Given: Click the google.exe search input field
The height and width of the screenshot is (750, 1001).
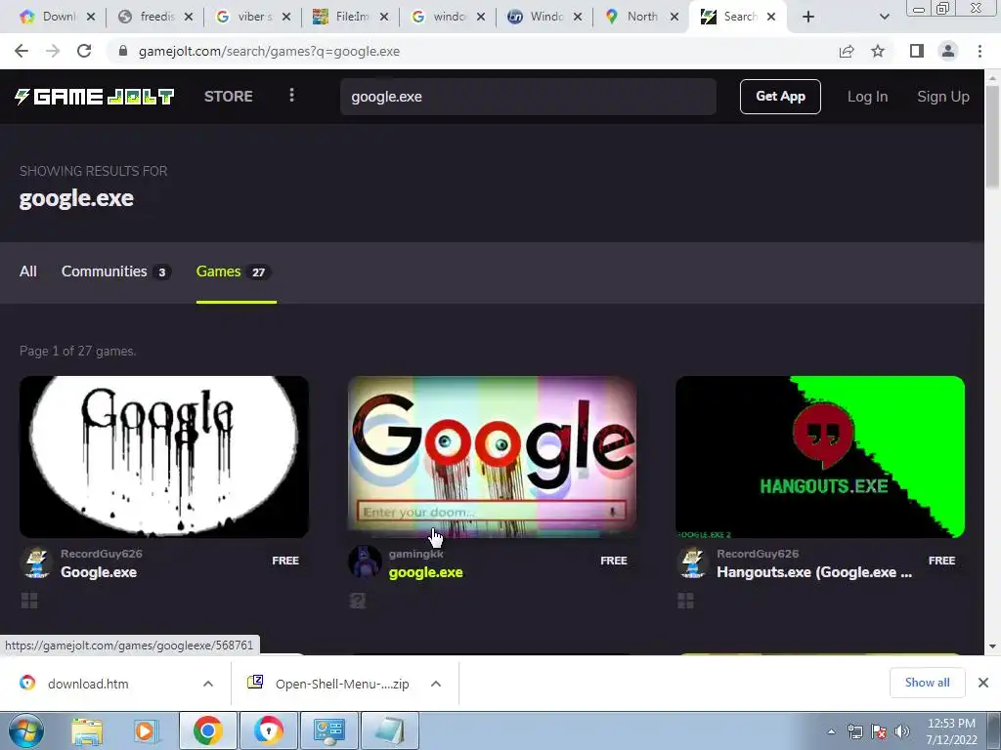Looking at the screenshot, I should [x=528, y=97].
